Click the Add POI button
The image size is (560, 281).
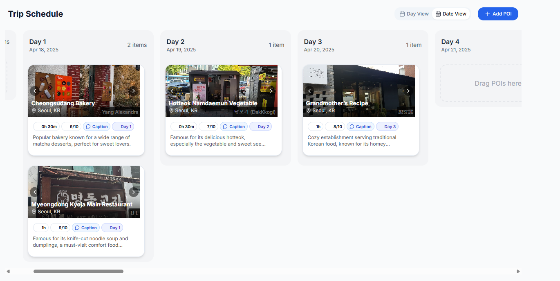(x=498, y=14)
